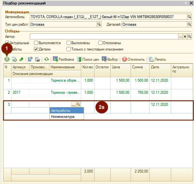194x184 pixels.
Task: Click the green add recommendation plus icon
Action: (7, 59)
